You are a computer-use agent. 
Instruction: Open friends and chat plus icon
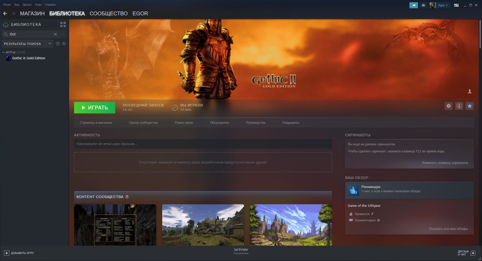click(x=473, y=253)
